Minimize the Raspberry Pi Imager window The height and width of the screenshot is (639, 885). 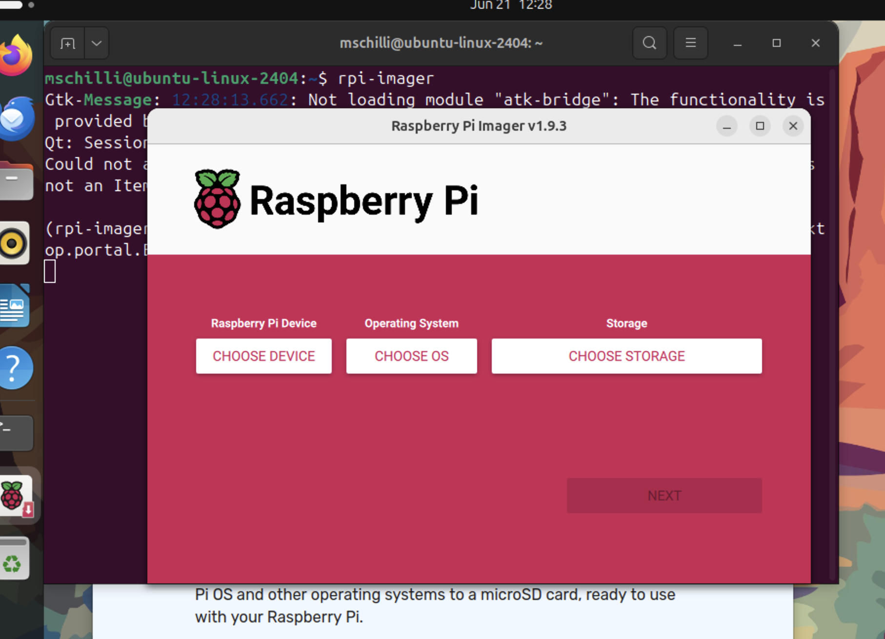click(726, 126)
